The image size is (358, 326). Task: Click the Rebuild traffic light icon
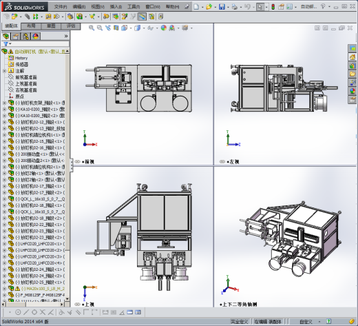(x=273, y=7)
